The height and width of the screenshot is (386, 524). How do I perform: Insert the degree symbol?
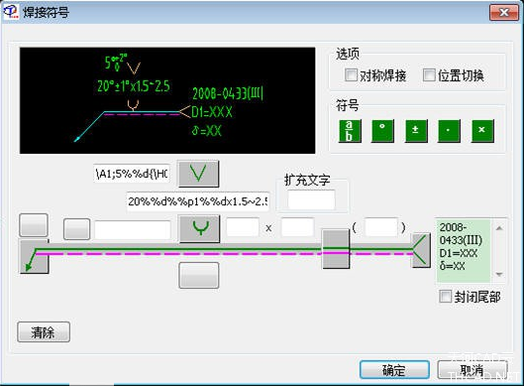coord(382,131)
